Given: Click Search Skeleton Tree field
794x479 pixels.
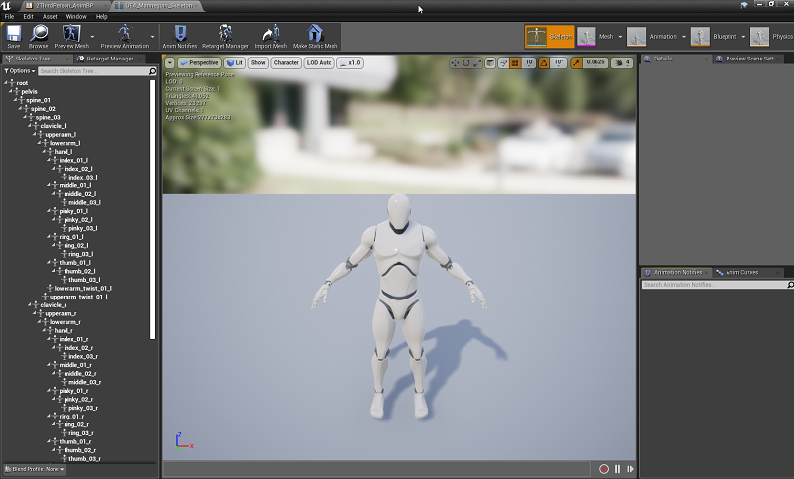Looking at the screenshot, I should pyautogui.click(x=92, y=71).
